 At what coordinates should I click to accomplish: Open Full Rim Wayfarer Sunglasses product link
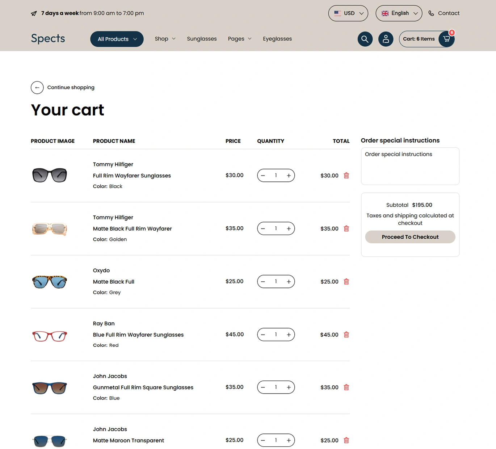point(132,176)
